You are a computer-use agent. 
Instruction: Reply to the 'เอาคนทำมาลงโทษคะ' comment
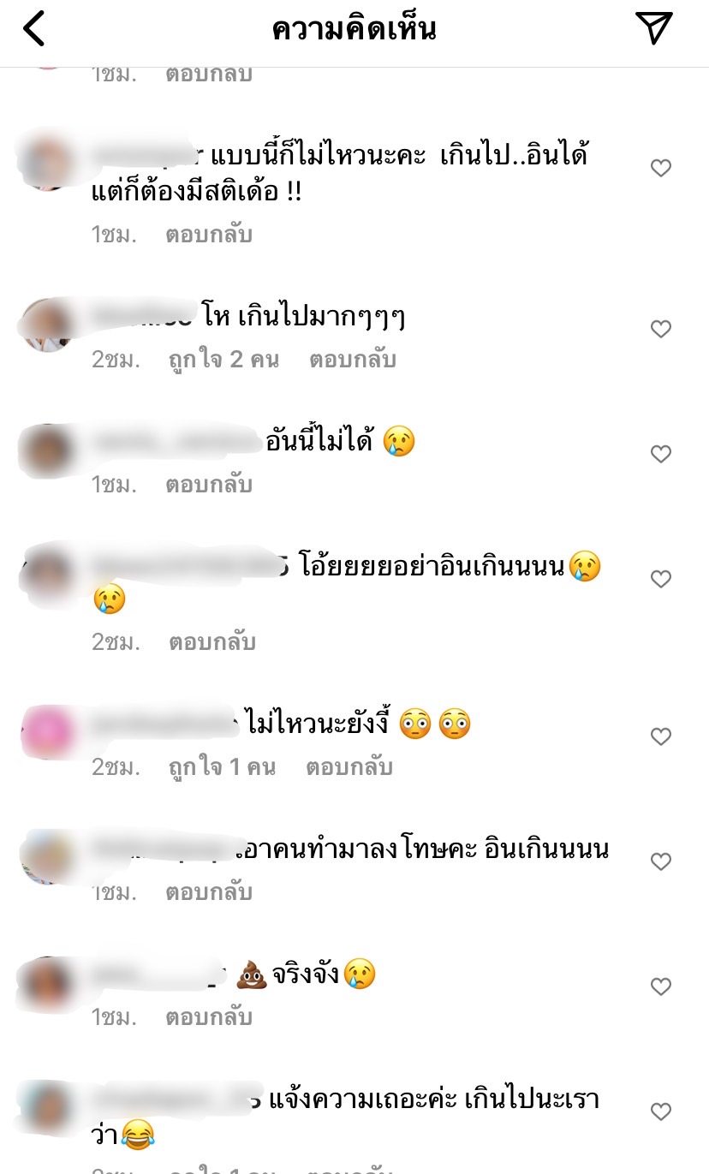pos(209,892)
